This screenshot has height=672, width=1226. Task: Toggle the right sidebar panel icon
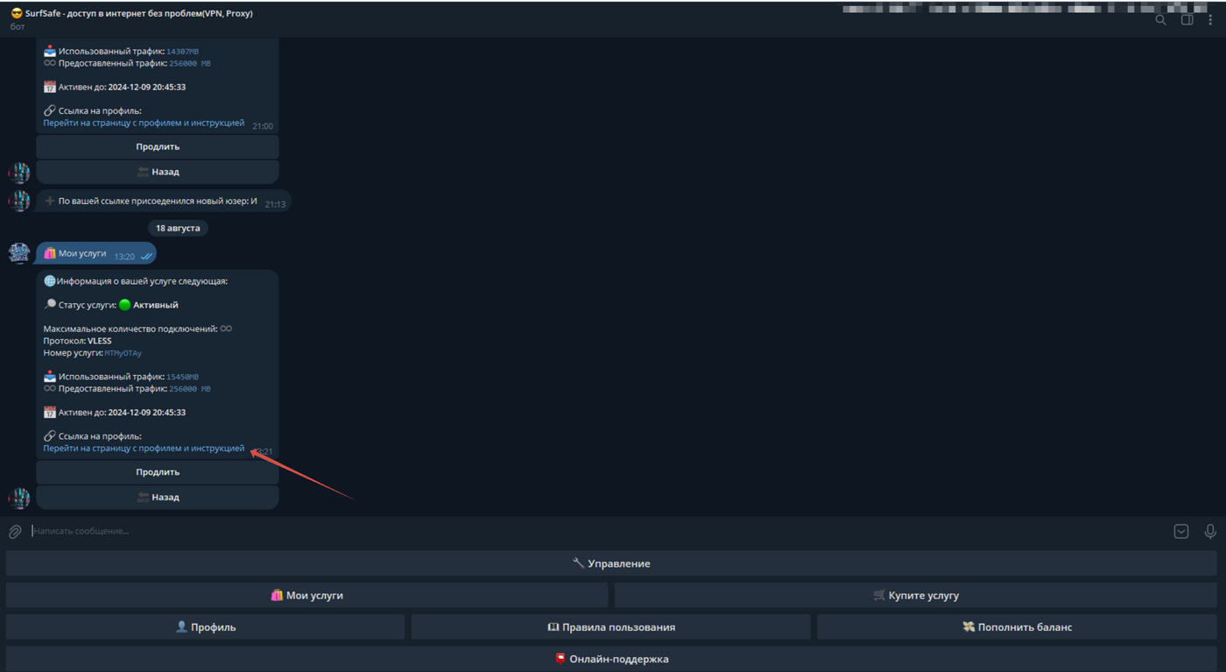coord(1187,19)
